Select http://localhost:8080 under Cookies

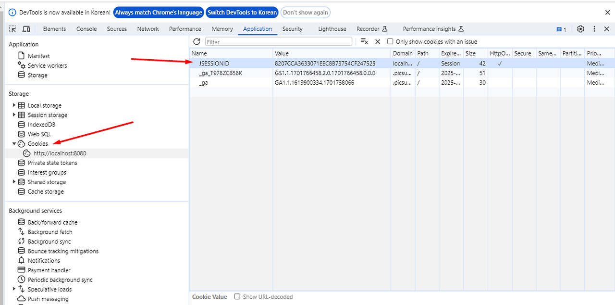click(x=60, y=153)
